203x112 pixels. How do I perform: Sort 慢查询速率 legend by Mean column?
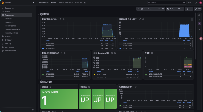[101, 40]
